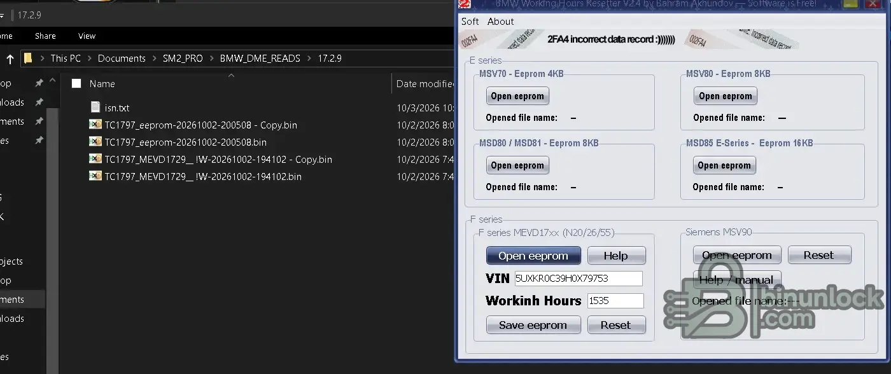Save eeprom in MEVD17xx group
This screenshot has width=891, height=374.
click(533, 325)
